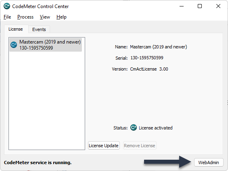Select Mastercam (2019 and newer) license item
Image resolution: width=228 pixels, height=171 pixels.
coord(46,45)
